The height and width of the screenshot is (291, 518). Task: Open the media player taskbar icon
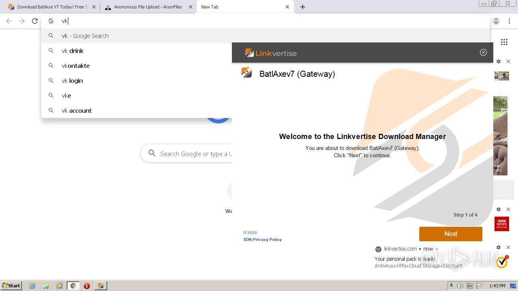tap(59, 286)
